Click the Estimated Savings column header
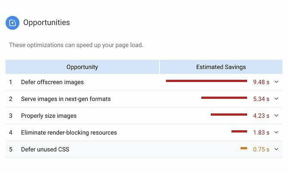The image size is (288, 173). 221,67
